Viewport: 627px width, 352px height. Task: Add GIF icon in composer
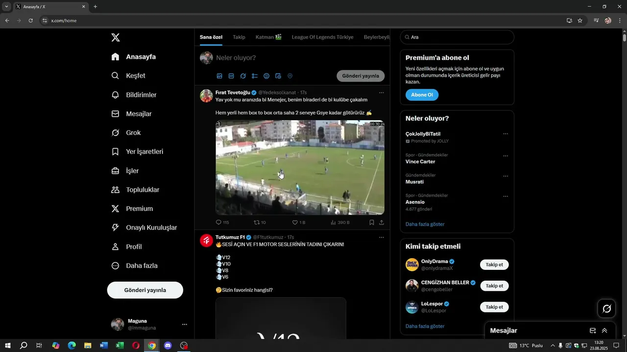231,76
